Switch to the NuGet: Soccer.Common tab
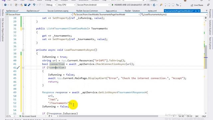Image resolution: width=213 pixels, height=120 pixels. [87, 11]
